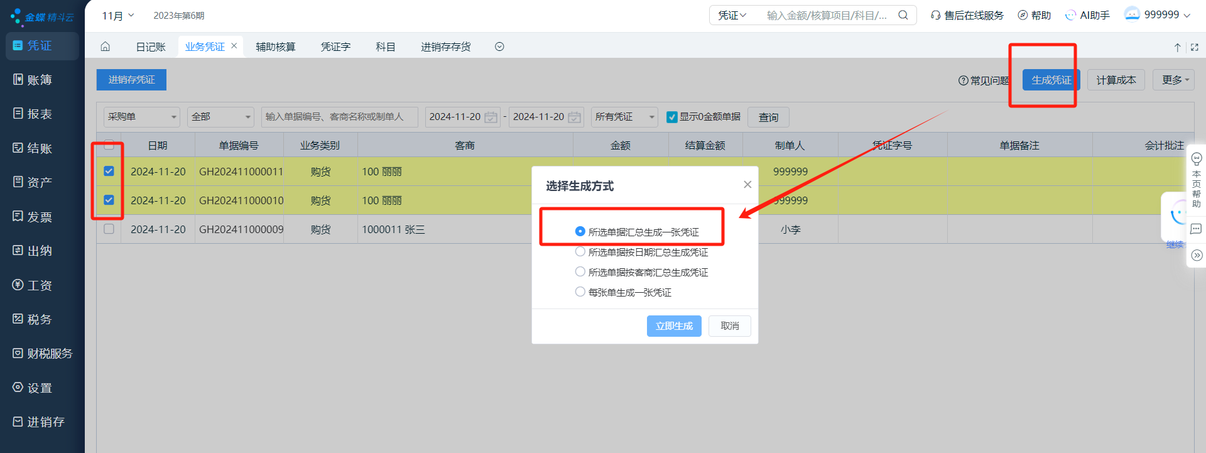Close the 选择生成方式 dialog with X

pyautogui.click(x=747, y=184)
